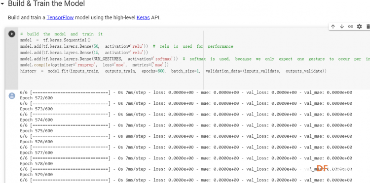Click the Epoch 576/600 progress bar line
Screen dimensions: 370x183
(x=186, y=147)
